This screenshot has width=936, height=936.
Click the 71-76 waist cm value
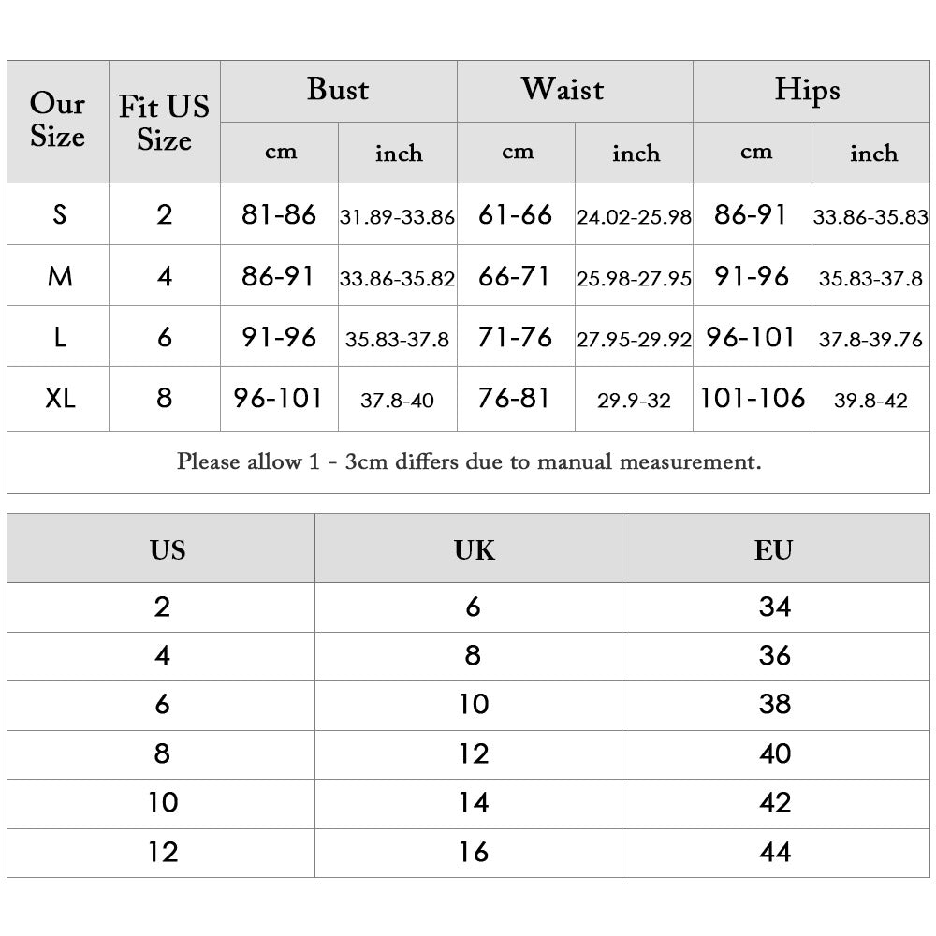point(515,337)
